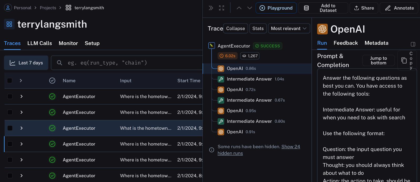This screenshot has height=182, width=420.
Task: Click the Input column header
Action: click(126, 80)
